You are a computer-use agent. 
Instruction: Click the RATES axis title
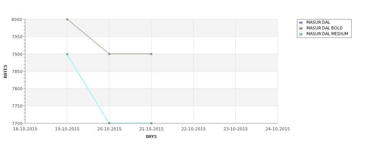(x=5, y=71)
